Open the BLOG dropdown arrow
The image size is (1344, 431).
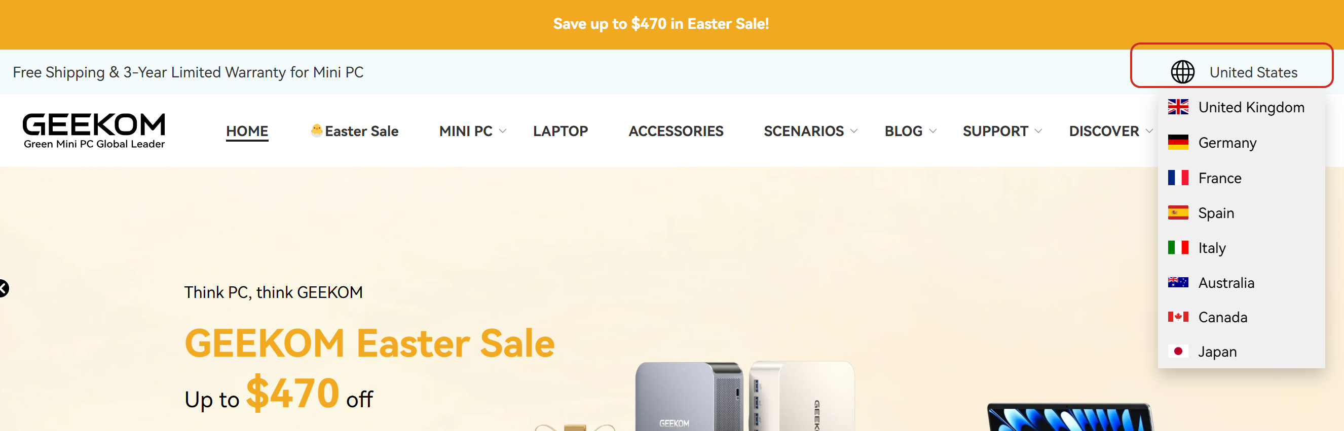932,131
